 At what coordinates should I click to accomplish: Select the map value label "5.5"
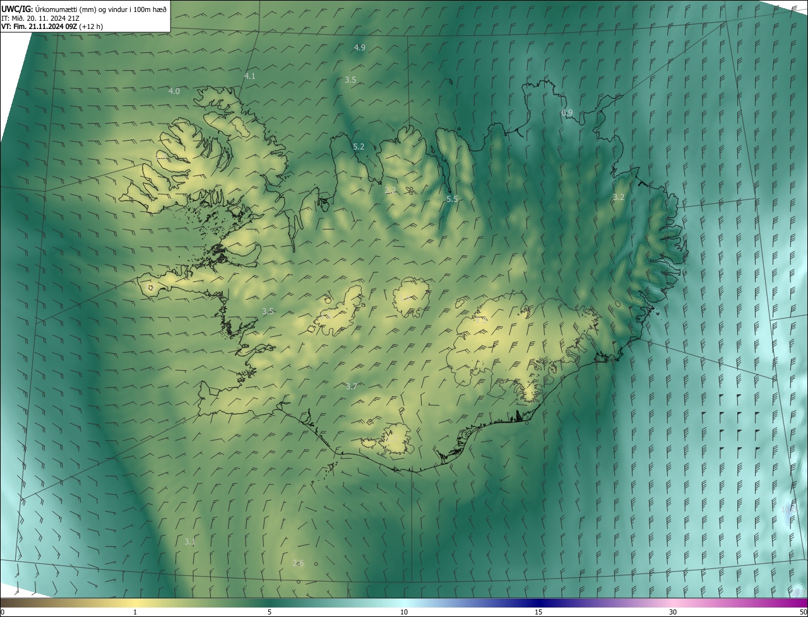point(452,199)
